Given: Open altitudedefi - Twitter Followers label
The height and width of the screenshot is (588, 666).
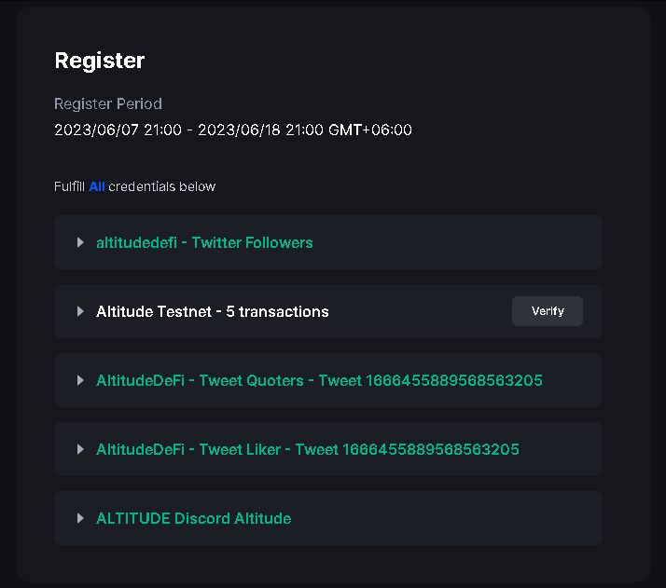Looking at the screenshot, I should (204, 242).
